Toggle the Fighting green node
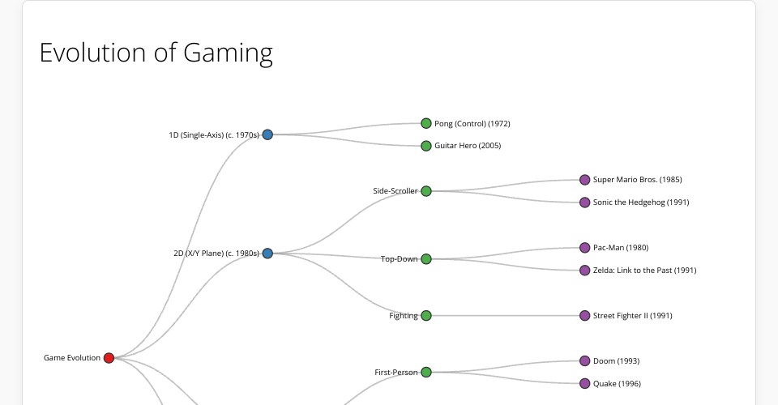Viewport: 778px width, 405px height. point(426,316)
